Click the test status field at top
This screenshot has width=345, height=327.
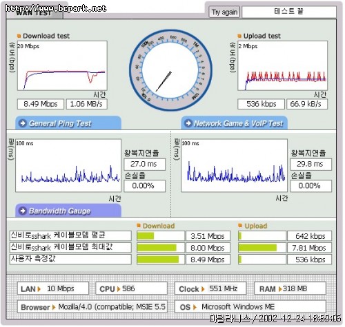[289, 12]
